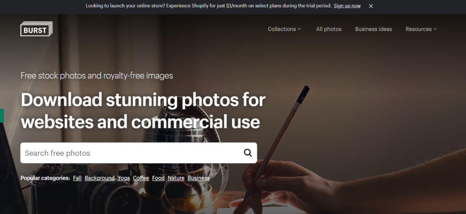Click the magnifying glass search icon
Screen dimensions: 466x214
click(x=248, y=153)
